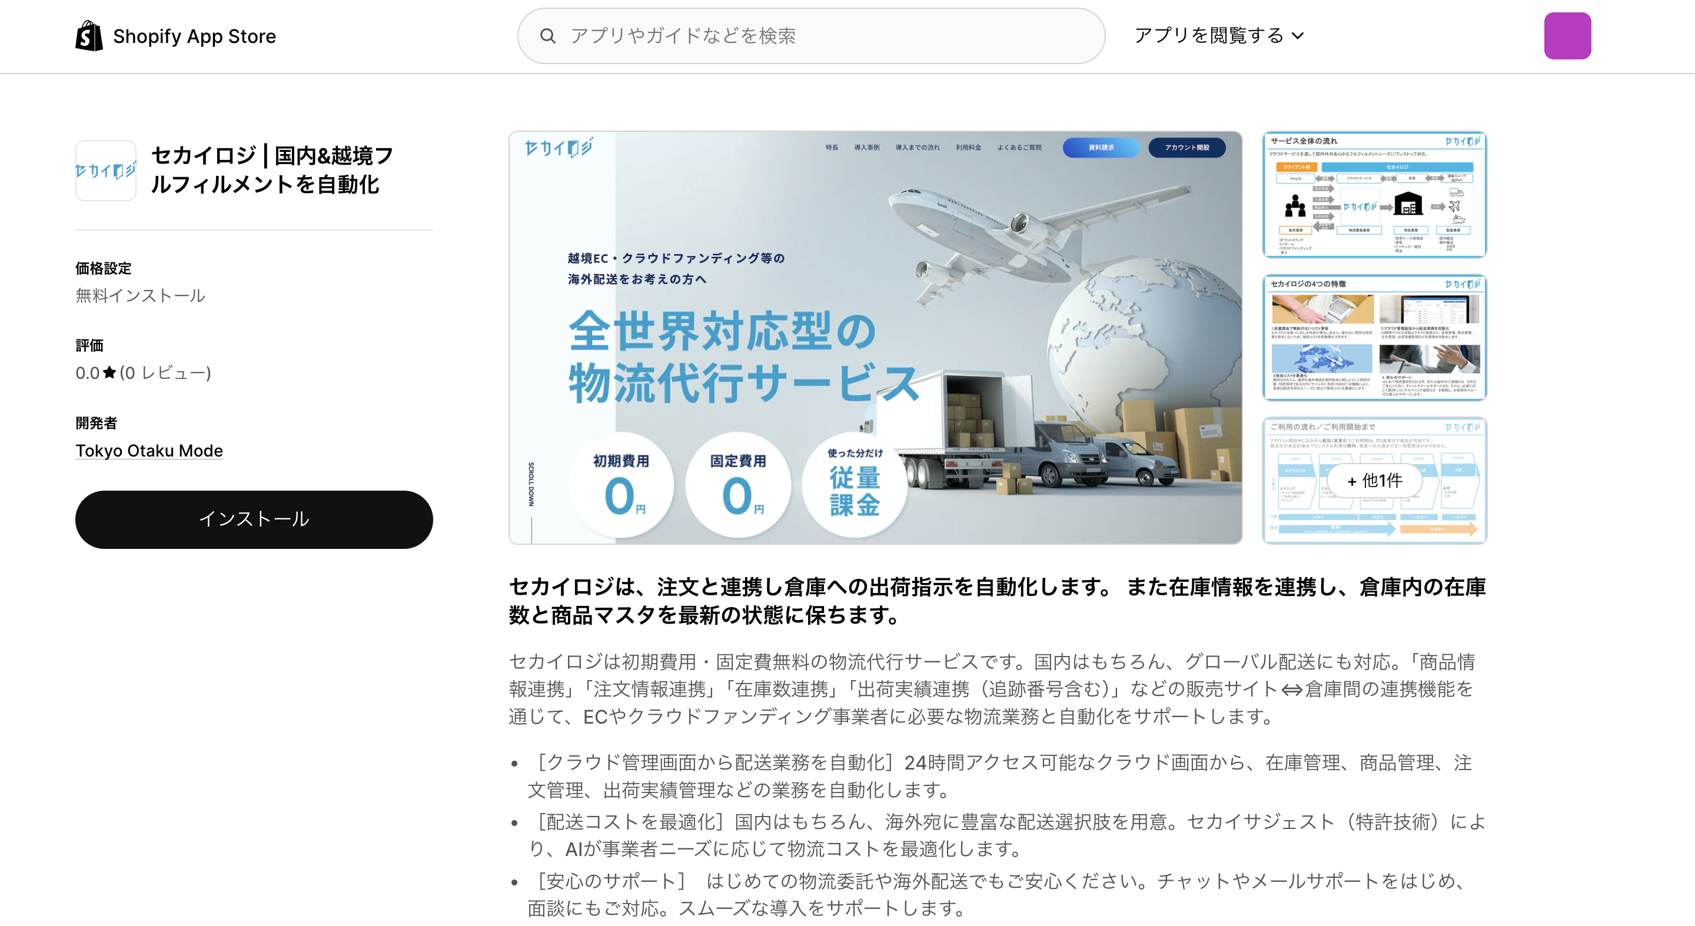Click the Shopify bag logo icon
1695x926 pixels.
pyautogui.click(x=89, y=35)
